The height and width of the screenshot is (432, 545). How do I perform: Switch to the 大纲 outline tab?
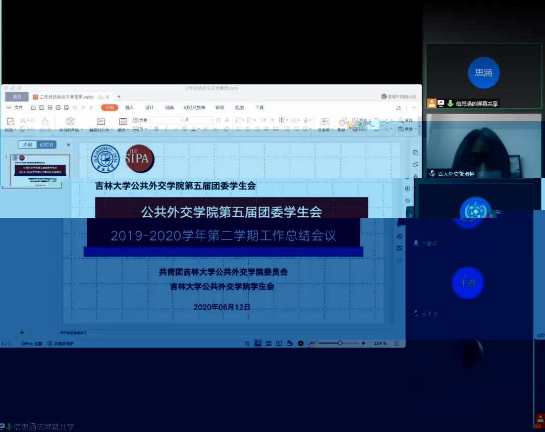tap(27, 145)
